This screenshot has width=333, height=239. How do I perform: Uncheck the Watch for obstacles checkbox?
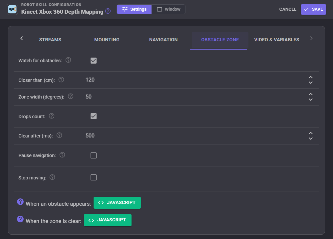click(x=94, y=61)
